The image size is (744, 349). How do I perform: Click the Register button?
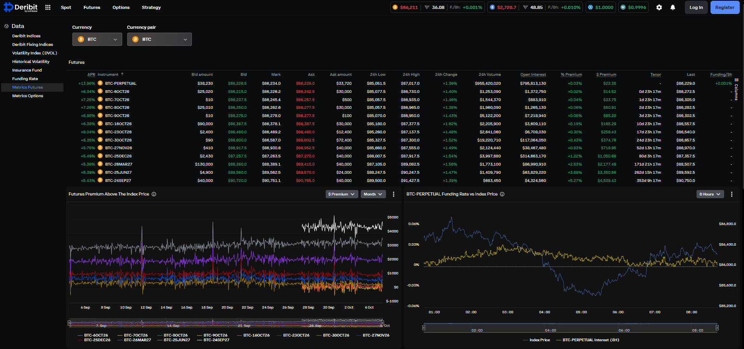725,7
